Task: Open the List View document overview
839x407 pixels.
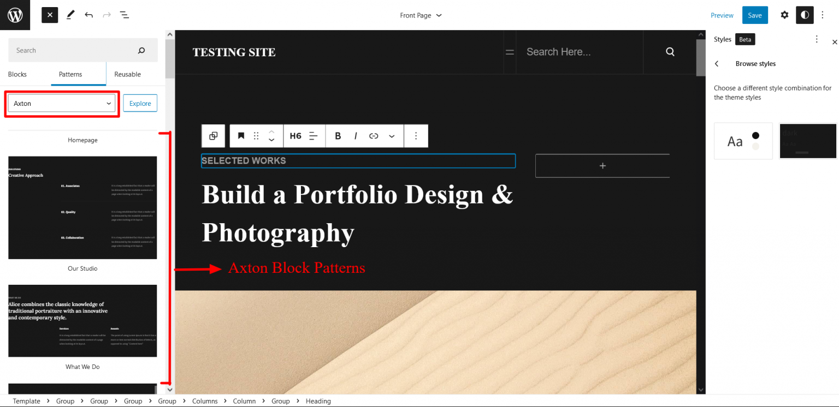Action: pyautogui.click(x=124, y=15)
